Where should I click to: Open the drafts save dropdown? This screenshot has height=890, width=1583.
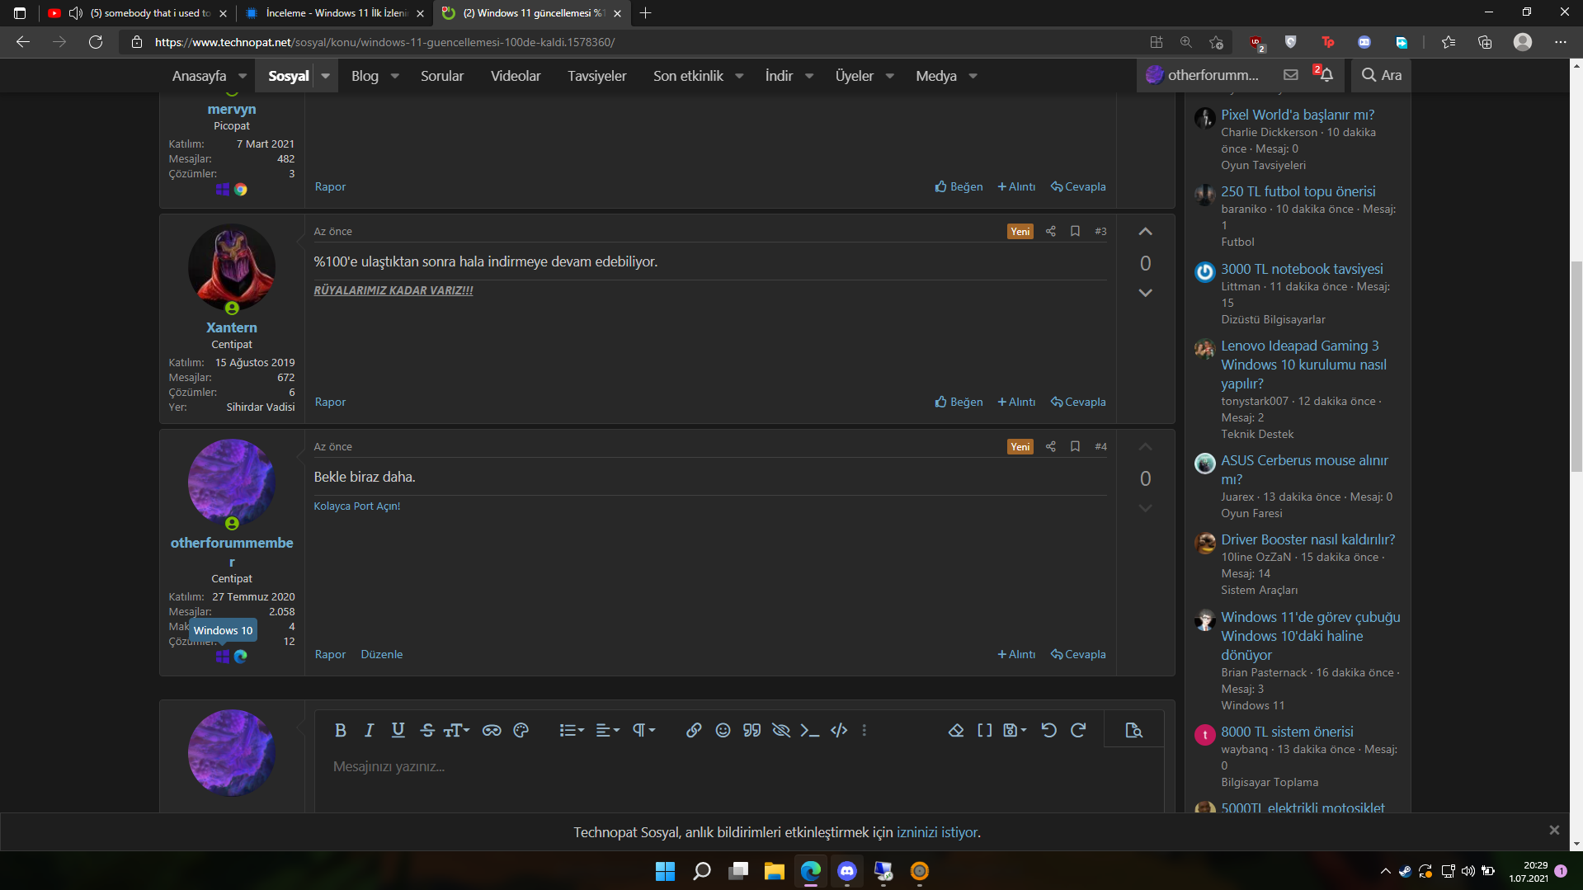pos(1015,730)
